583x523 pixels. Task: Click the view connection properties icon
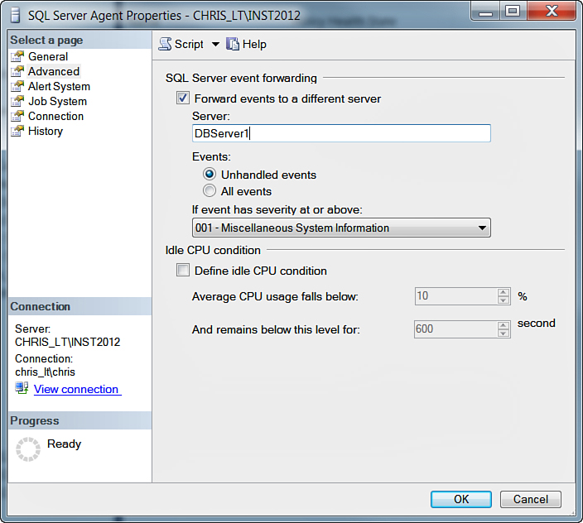click(x=22, y=388)
